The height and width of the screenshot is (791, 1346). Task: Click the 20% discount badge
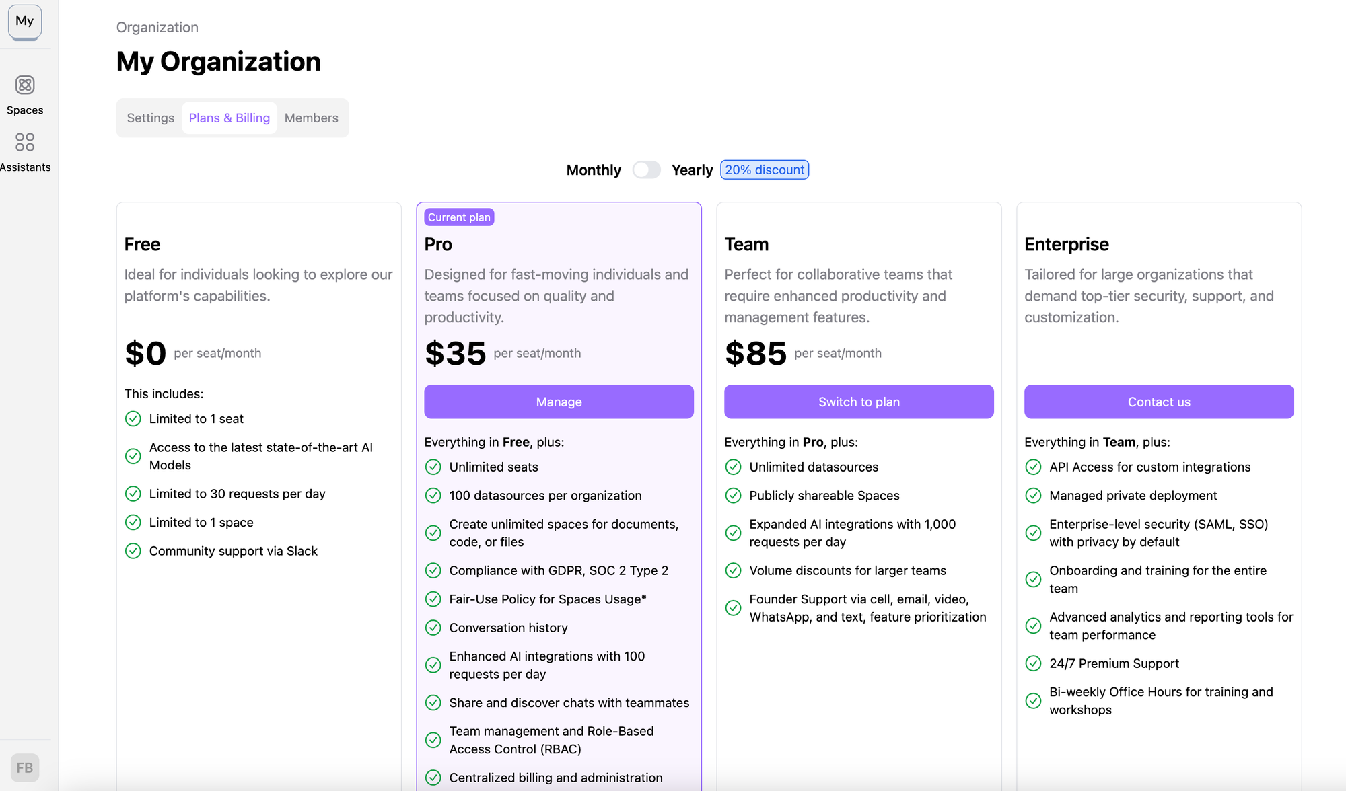(x=765, y=170)
